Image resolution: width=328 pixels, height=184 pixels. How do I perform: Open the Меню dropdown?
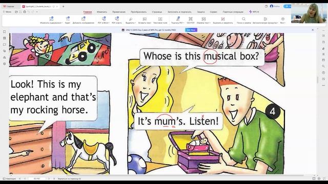(x=7, y=12)
